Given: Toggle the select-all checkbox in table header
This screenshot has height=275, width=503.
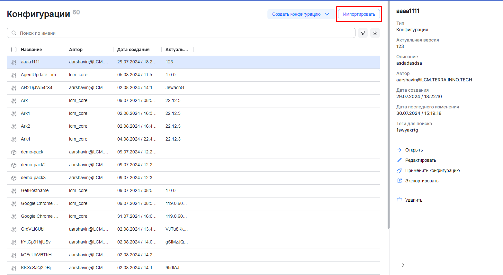Looking at the screenshot, I should click(14, 50).
